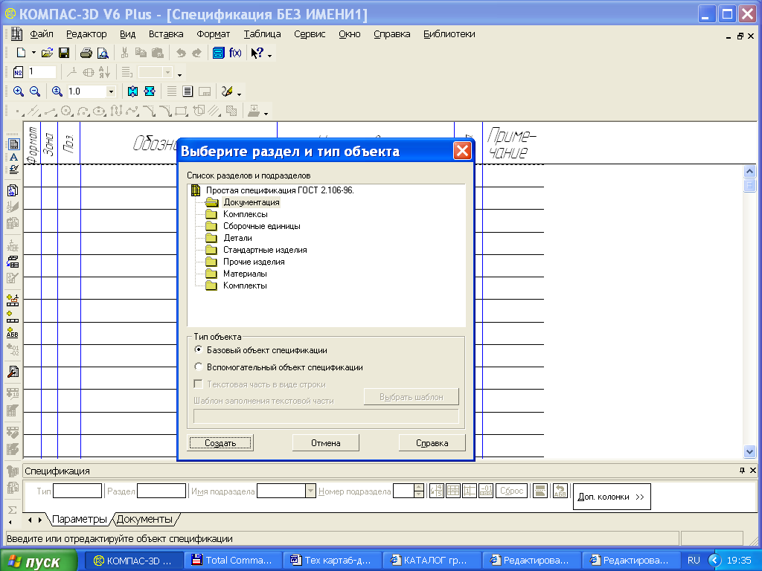Switch to the Документы tab

pos(144,520)
